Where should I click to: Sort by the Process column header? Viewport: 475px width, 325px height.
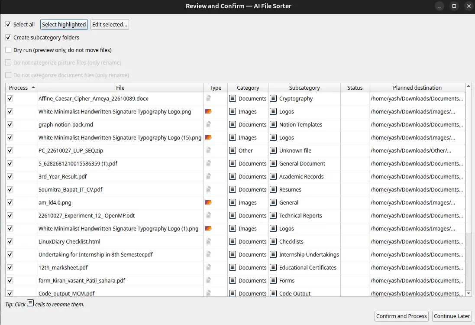[21, 88]
